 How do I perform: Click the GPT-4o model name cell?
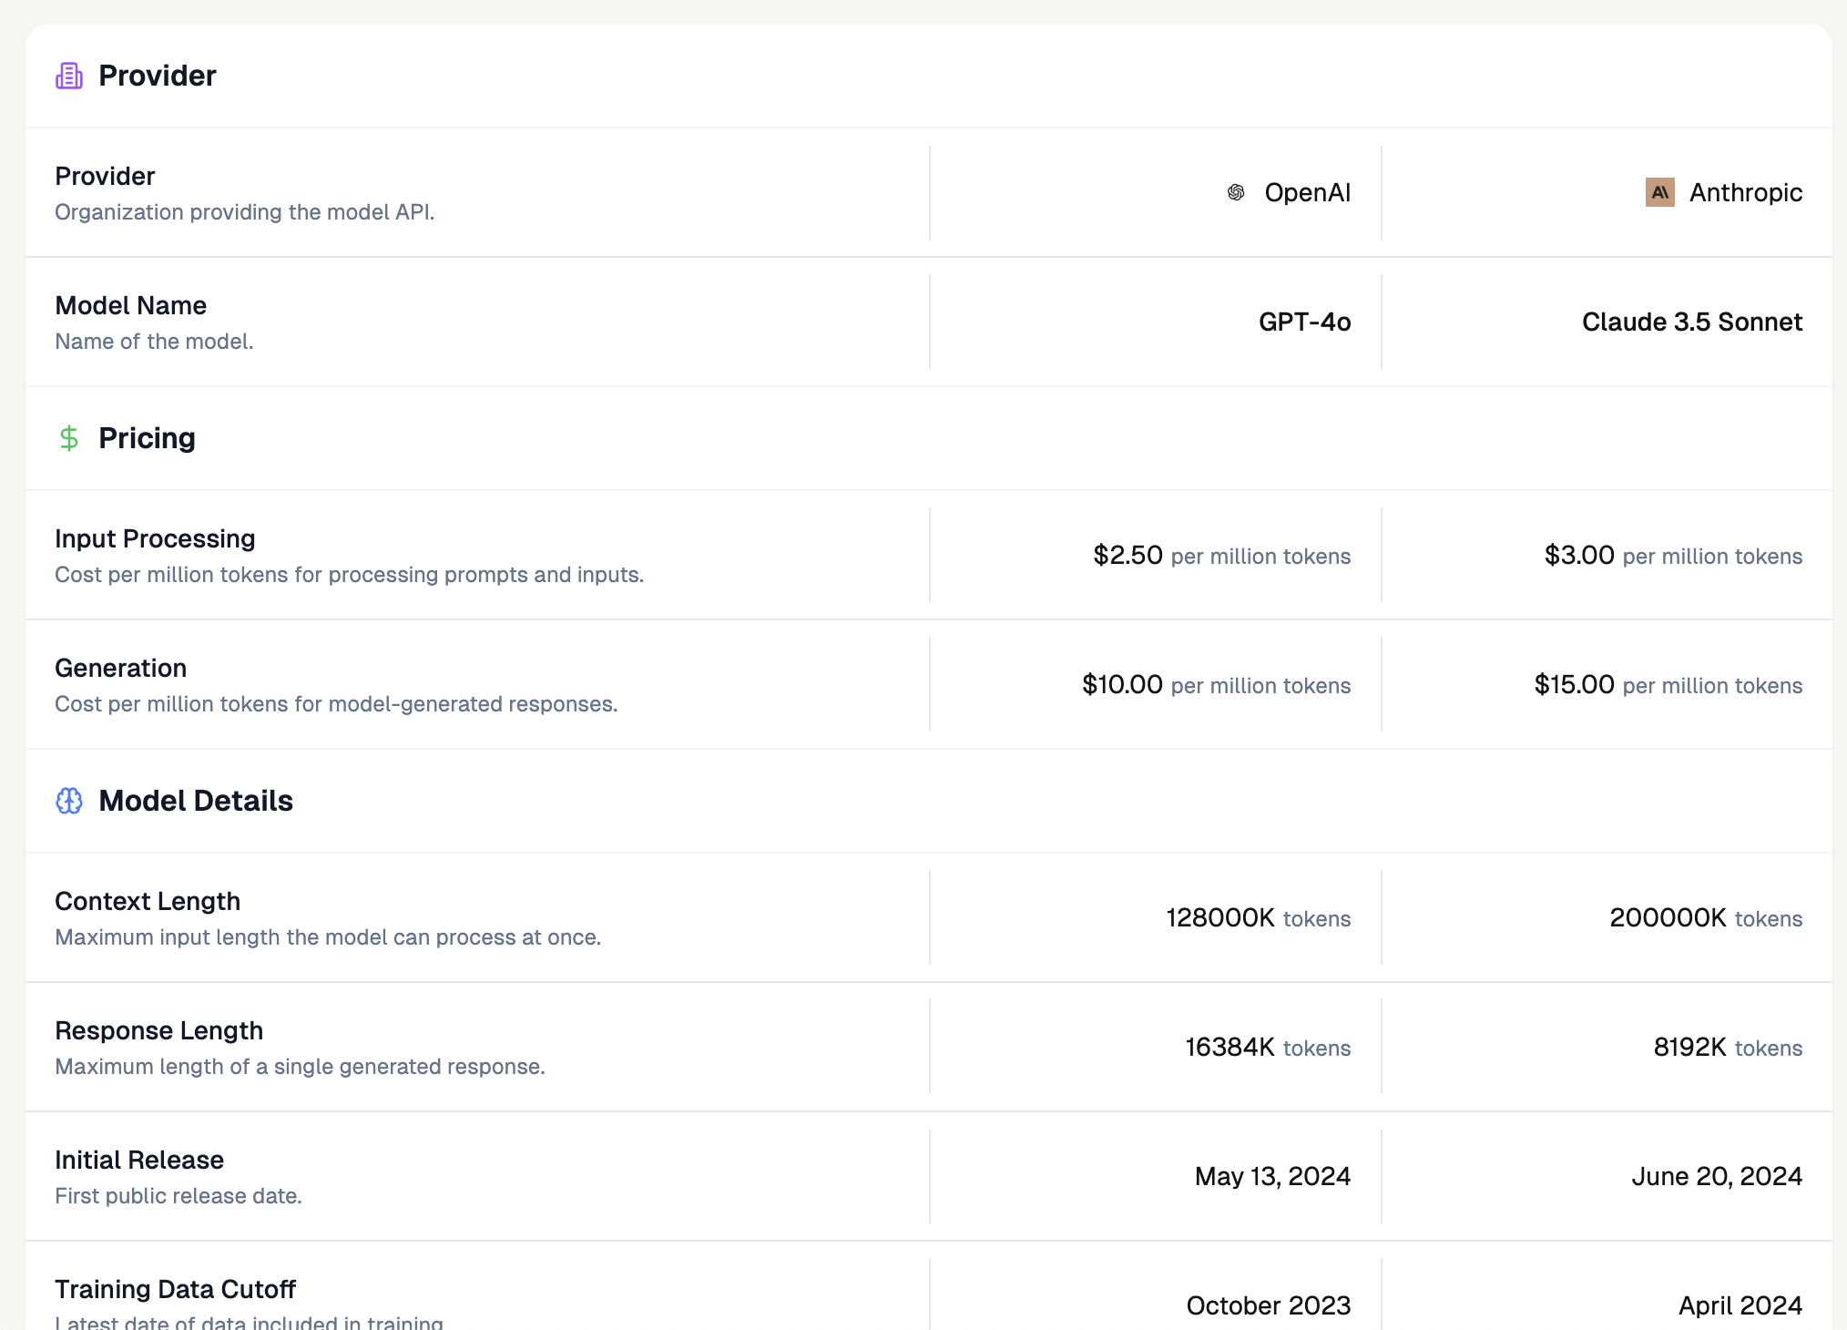click(1304, 322)
